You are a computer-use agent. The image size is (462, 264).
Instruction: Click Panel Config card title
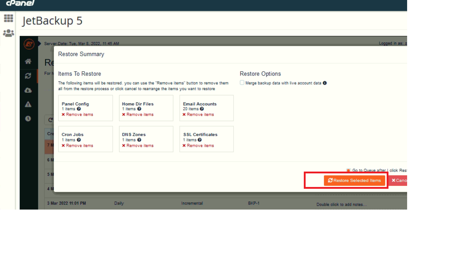[75, 104]
